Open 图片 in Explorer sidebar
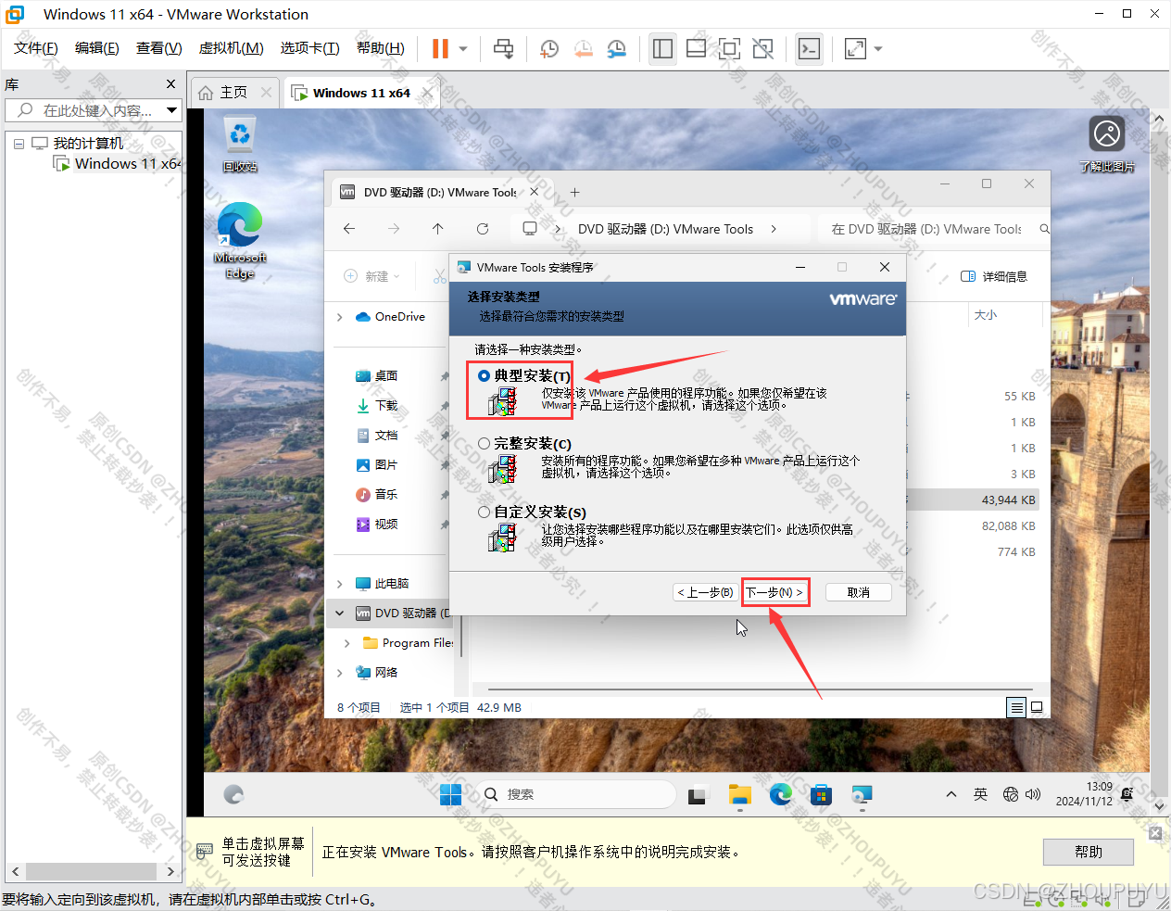The image size is (1171, 911). pos(386,465)
